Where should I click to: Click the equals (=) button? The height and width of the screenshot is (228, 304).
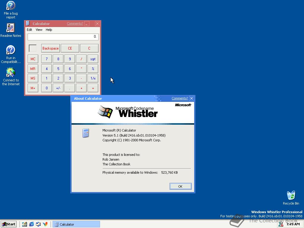[93, 88]
